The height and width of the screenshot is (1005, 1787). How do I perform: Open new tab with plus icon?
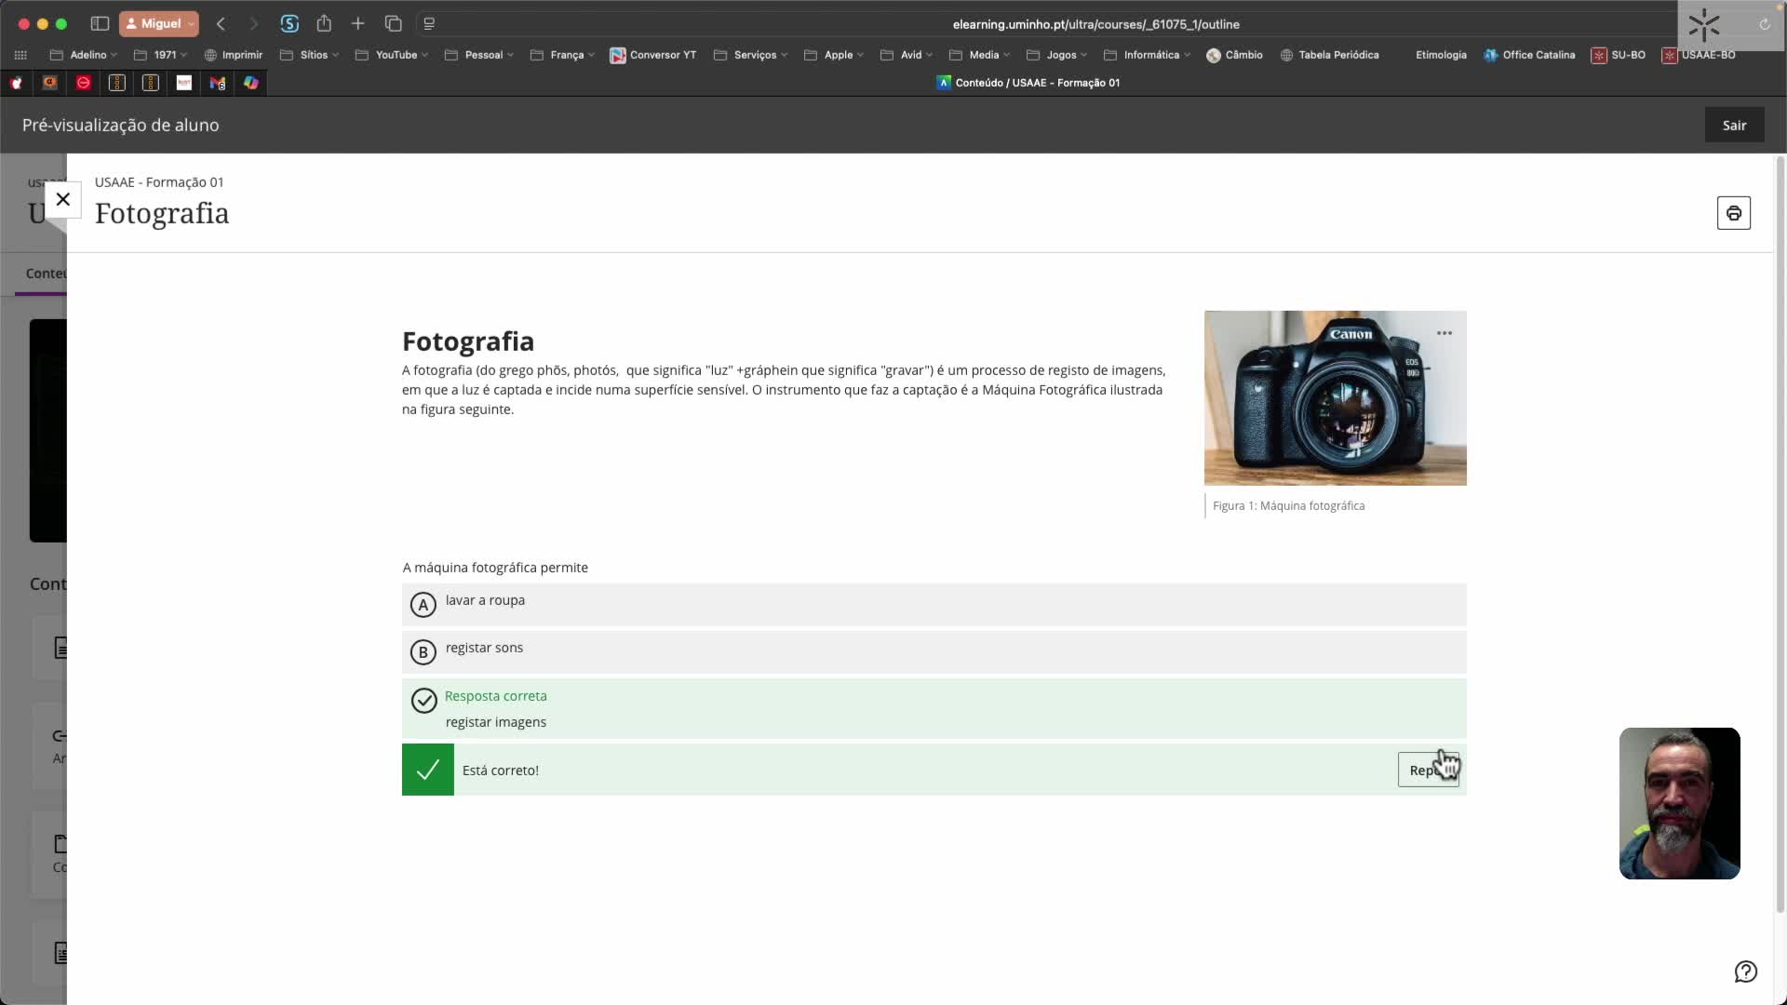[x=357, y=23]
